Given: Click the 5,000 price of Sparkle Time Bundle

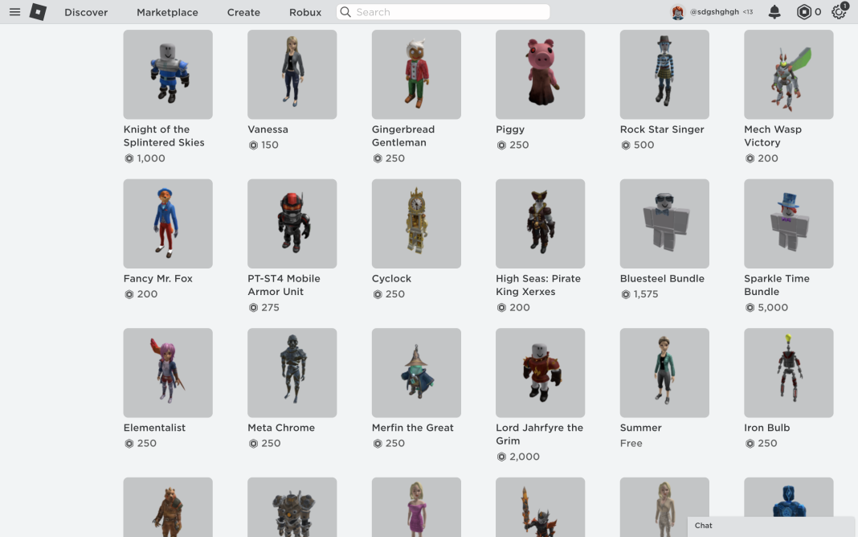Looking at the screenshot, I should tap(773, 308).
